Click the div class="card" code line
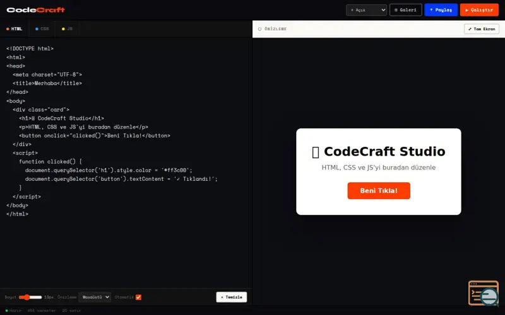The image size is (505, 315). 41,110
